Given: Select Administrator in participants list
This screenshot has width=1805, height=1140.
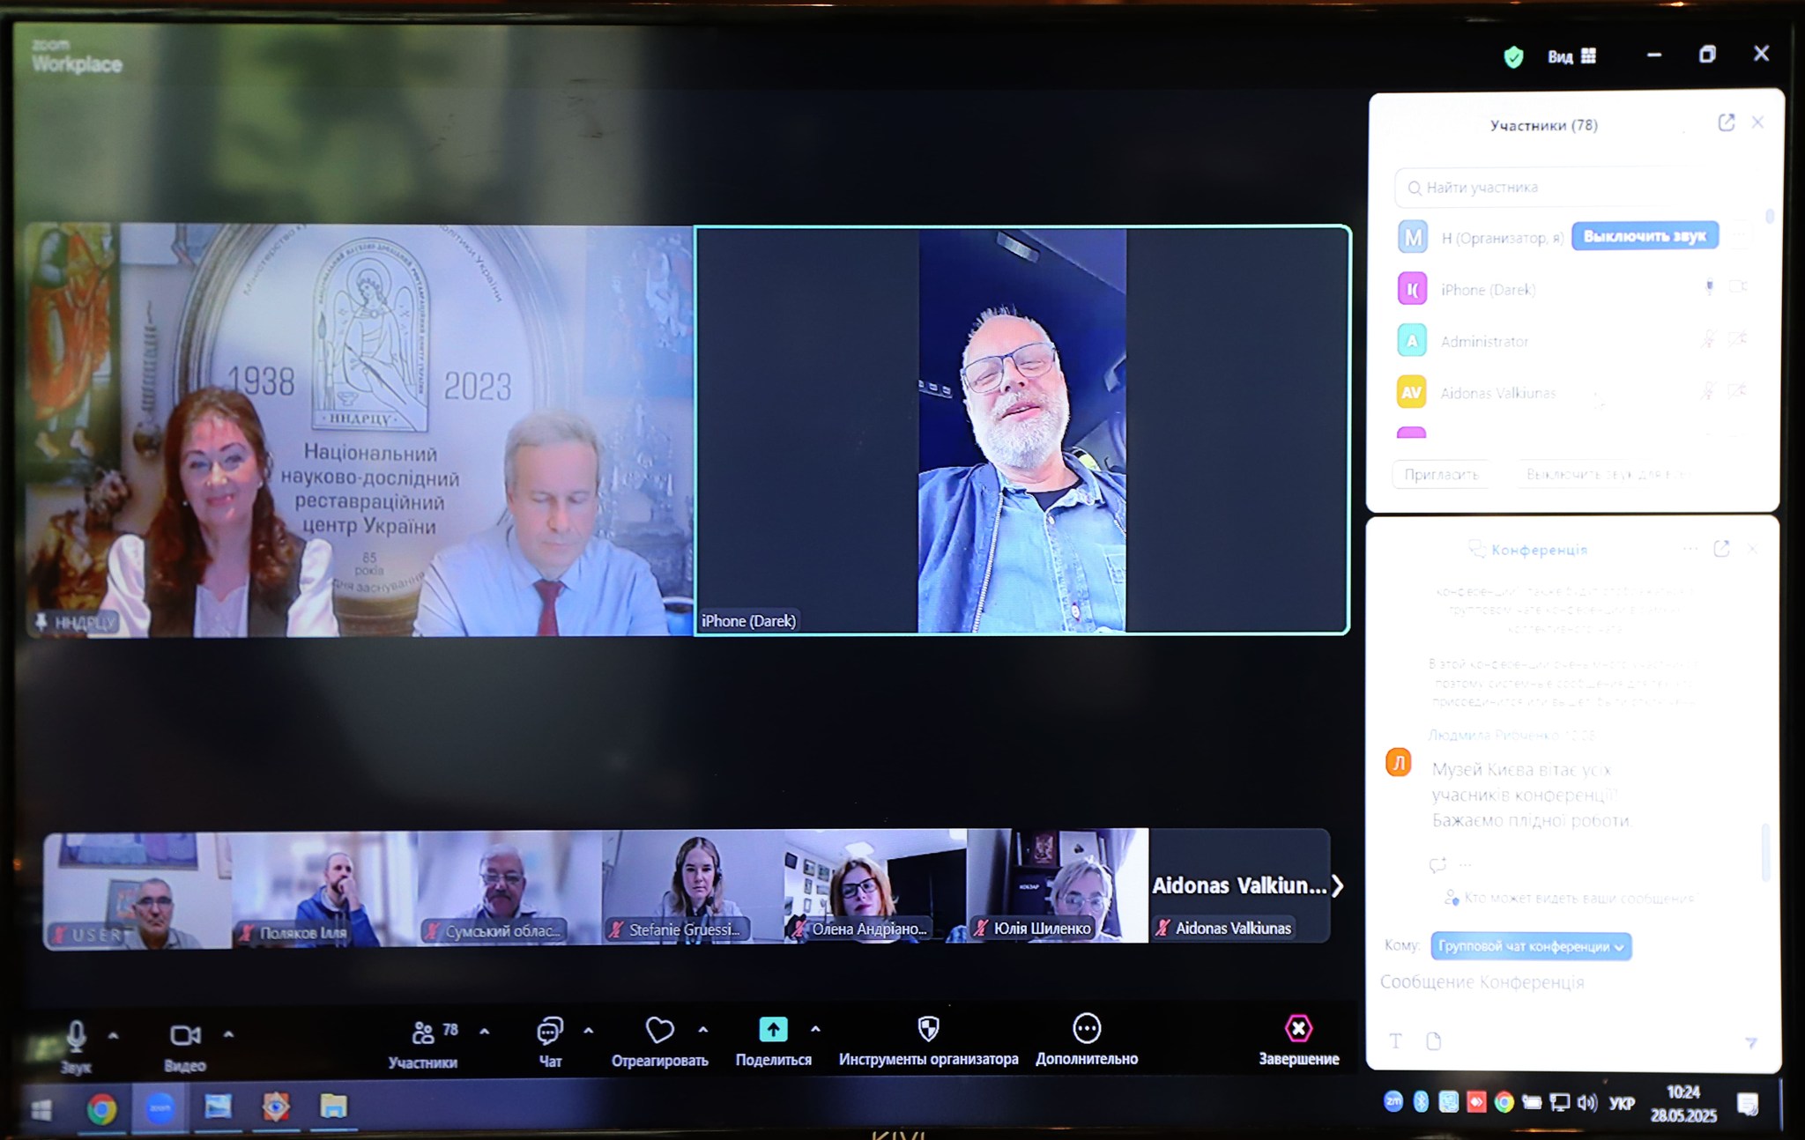Looking at the screenshot, I should click(1573, 341).
